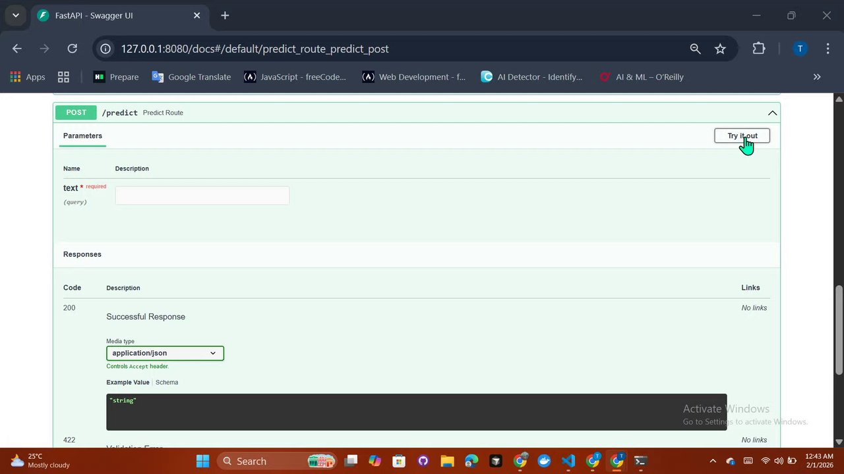Click the Successful Response description text
This screenshot has width=844, height=474.
coord(146,317)
